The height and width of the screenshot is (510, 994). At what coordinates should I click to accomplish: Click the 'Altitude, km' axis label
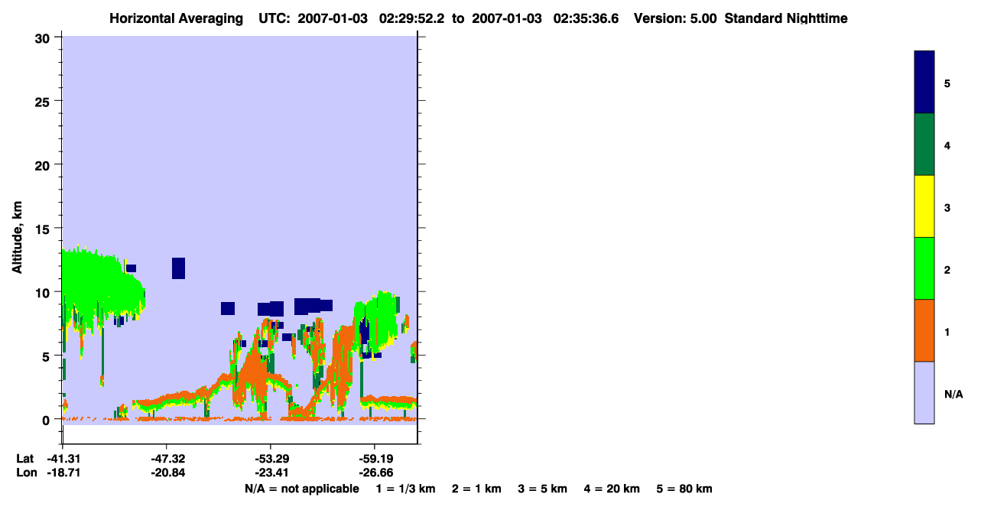click(17, 239)
